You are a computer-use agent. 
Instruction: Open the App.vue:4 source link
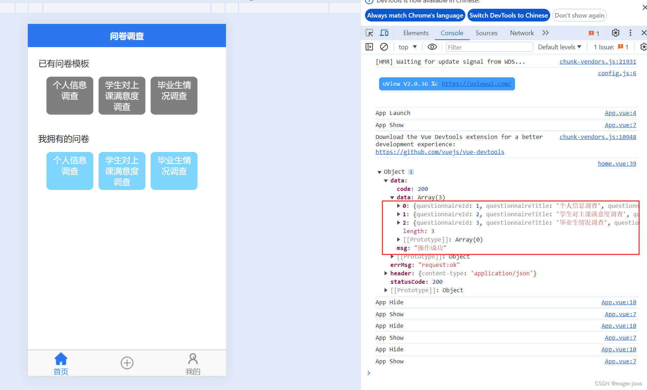point(620,113)
